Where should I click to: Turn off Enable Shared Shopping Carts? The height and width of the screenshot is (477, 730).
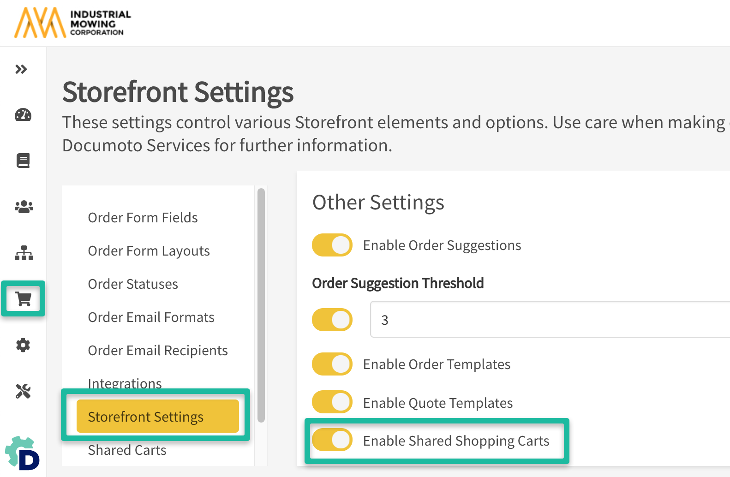332,440
